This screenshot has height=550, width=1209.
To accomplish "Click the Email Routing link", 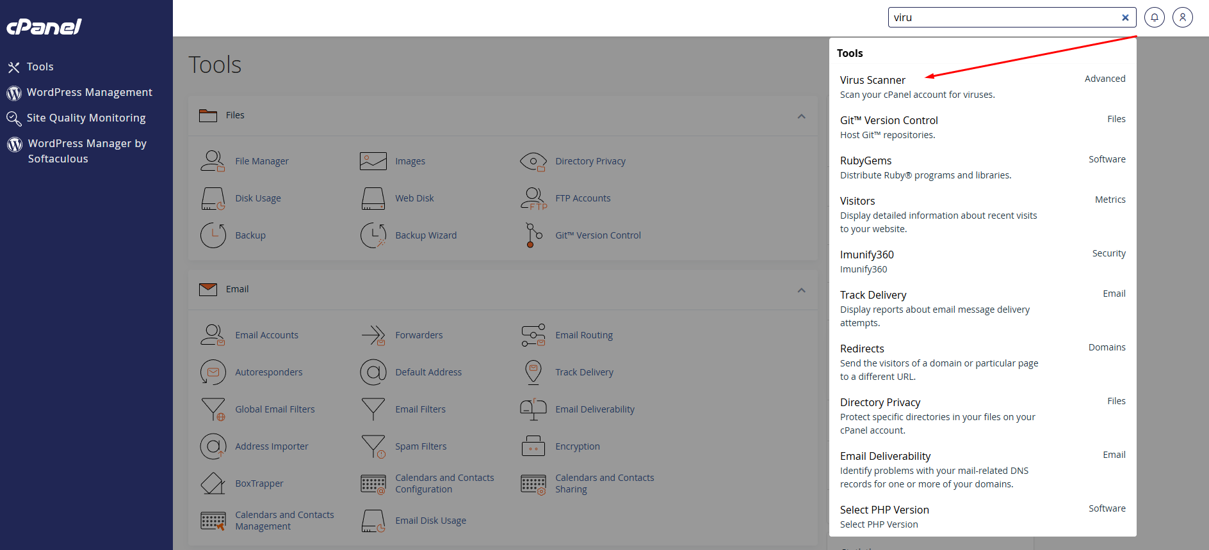I will pyautogui.click(x=584, y=335).
